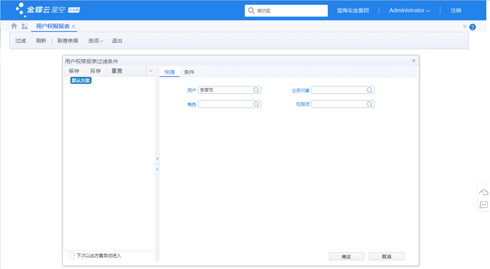This screenshot has height=269, width=490.
Task: Open lookup for 权限项 field
Action: click(369, 104)
